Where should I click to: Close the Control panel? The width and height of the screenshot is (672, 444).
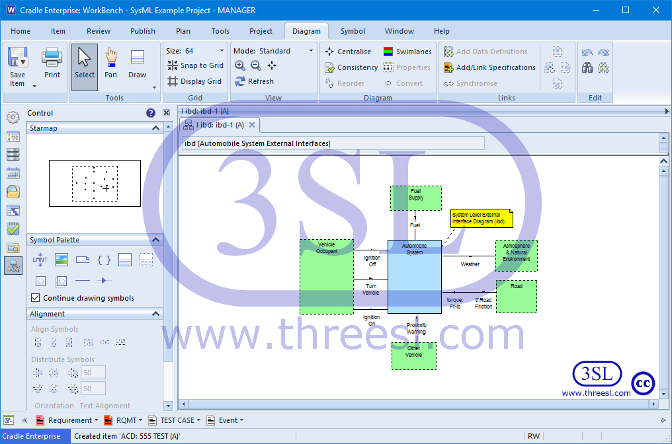(x=166, y=113)
